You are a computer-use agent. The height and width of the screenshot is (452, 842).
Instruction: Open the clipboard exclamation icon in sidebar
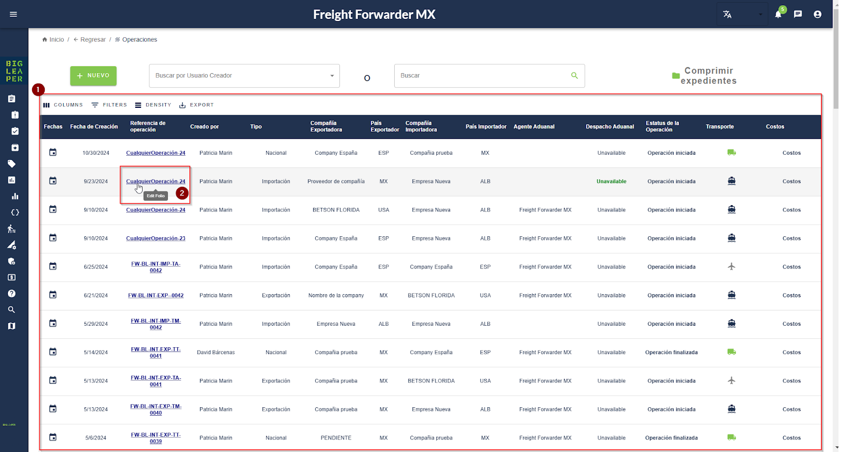coord(15,115)
